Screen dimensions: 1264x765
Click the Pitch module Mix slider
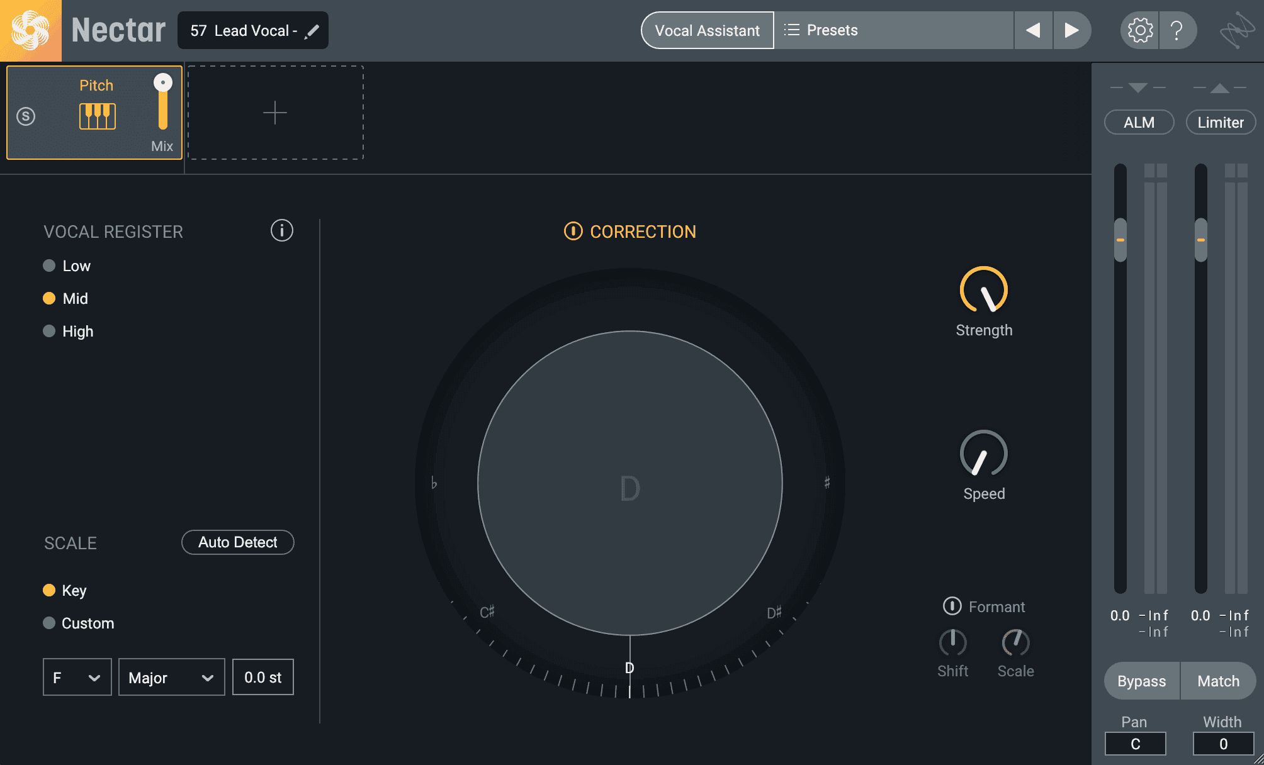[163, 102]
